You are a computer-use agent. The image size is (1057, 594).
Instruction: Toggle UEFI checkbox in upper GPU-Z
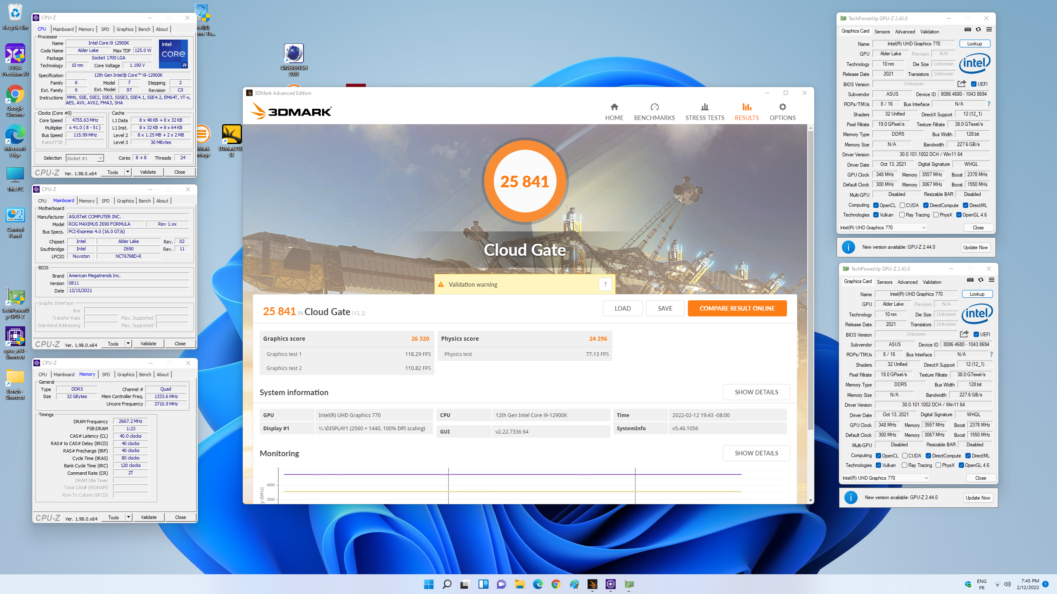point(974,84)
